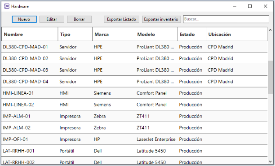Click the Borrar button

[x=79, y=19]
